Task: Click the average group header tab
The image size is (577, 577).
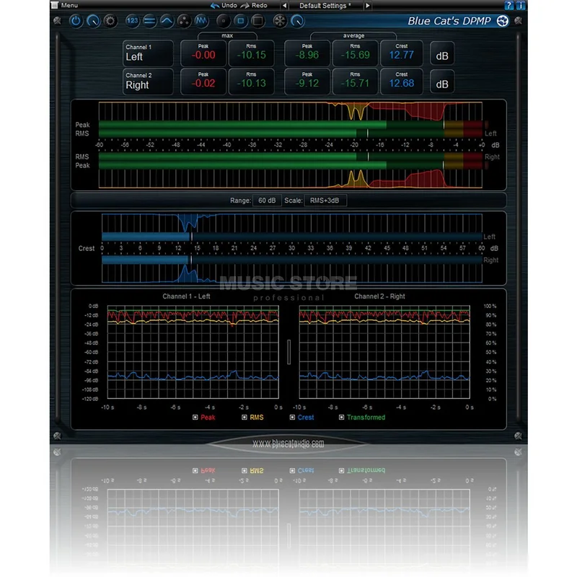Action: pos(353,35)
